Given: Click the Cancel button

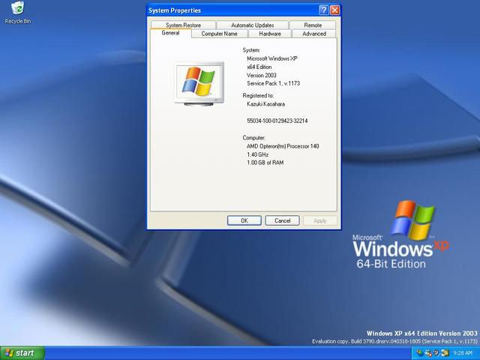Looking at the screenshot, I should pyautogui.click(x=282, y=220).
